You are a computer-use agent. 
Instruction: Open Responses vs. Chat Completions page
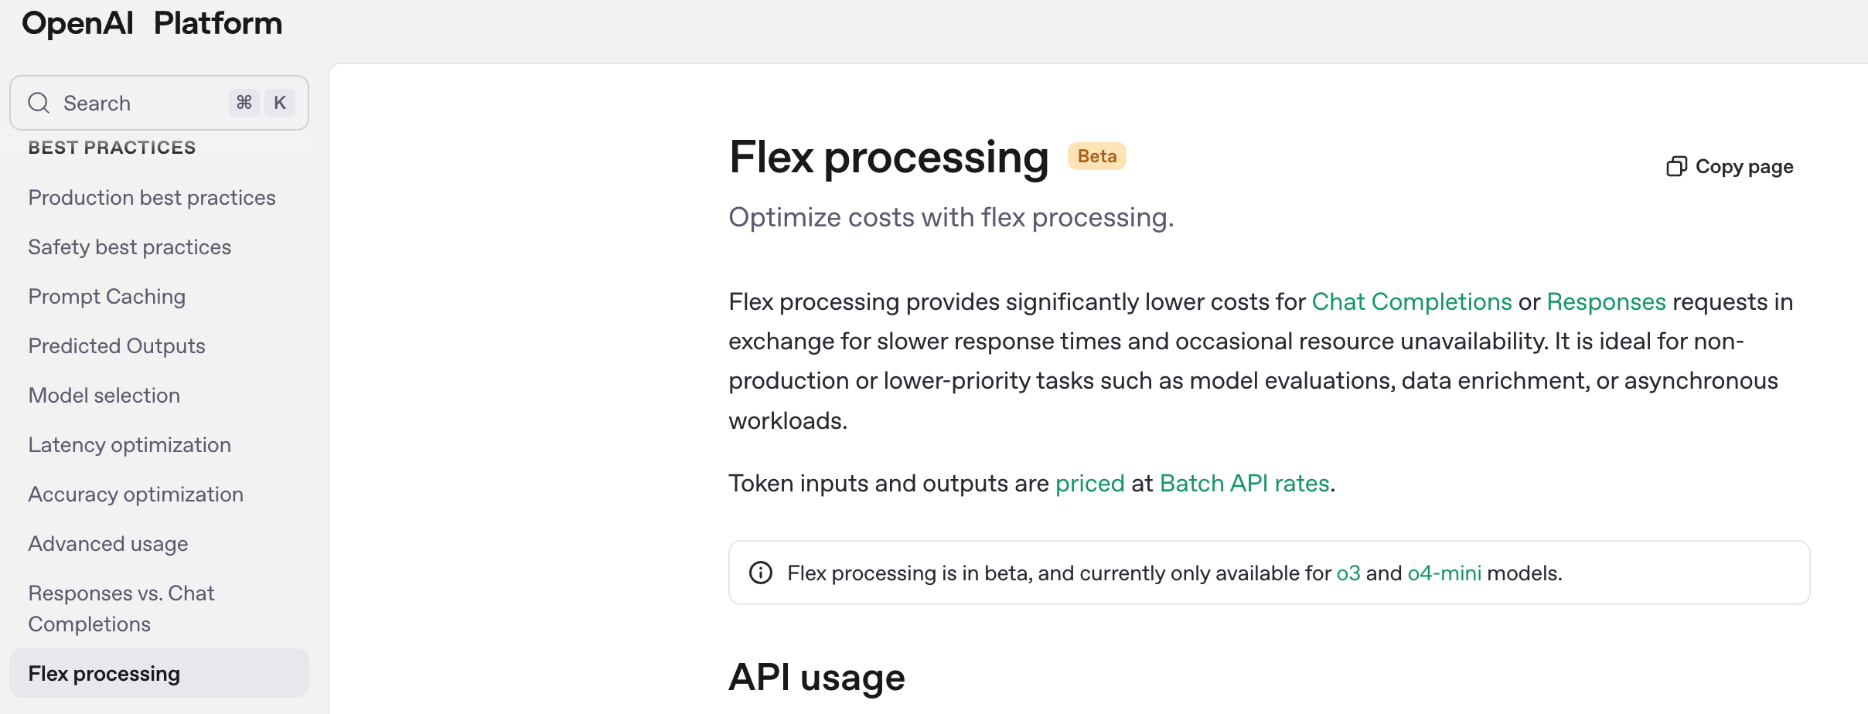(x=121, y=608)
